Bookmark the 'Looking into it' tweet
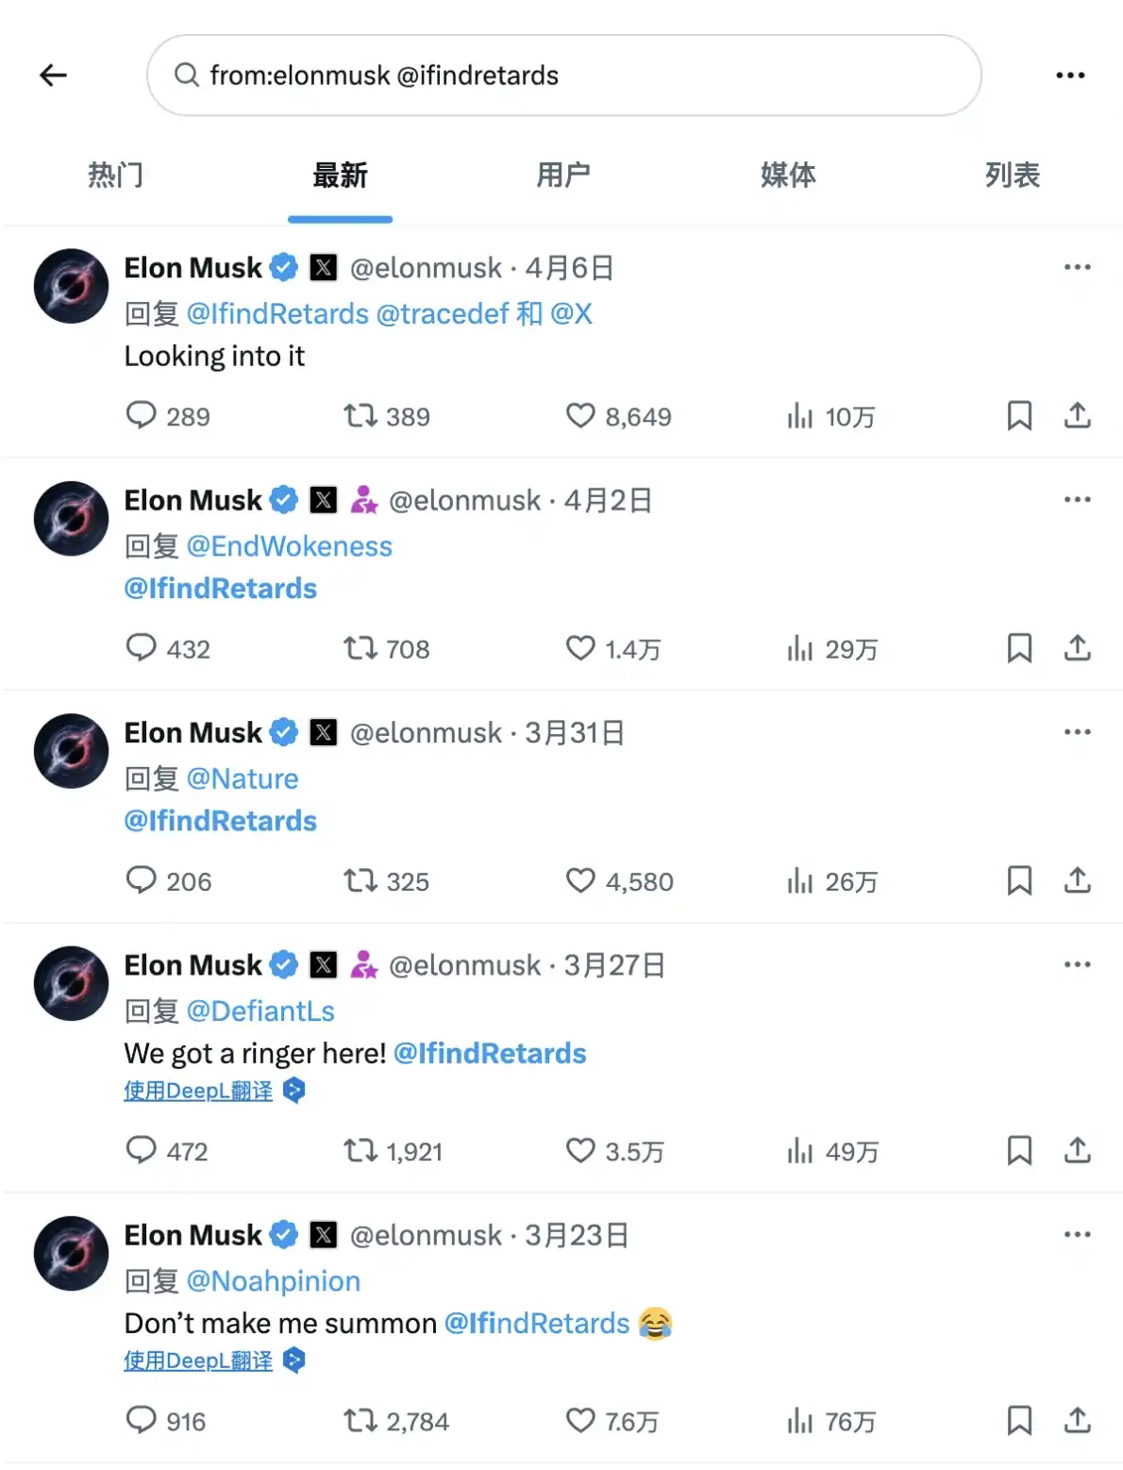The width and height of the screenshot is (1123, 1470). 1019,415
